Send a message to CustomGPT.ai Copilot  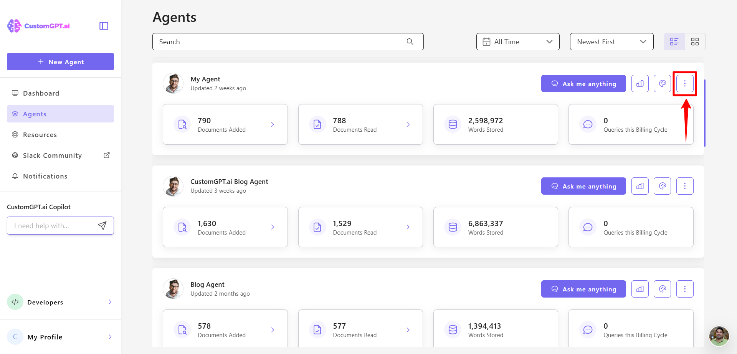point(102,226)
